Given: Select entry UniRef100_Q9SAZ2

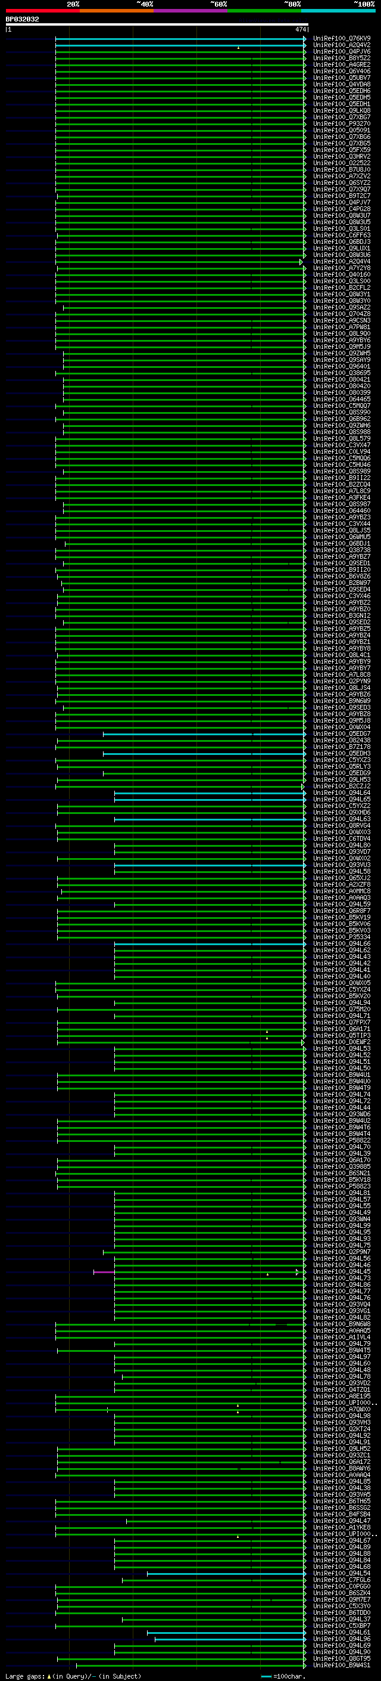Looking at the screenshot, I should pyautogui.click(x=341, y=307).
